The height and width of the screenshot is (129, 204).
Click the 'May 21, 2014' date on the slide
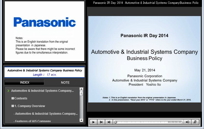(x=145, y=70)
